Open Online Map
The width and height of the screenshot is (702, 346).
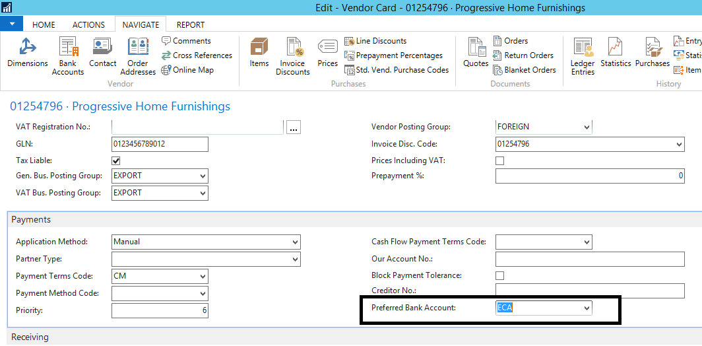click(187, 70)
